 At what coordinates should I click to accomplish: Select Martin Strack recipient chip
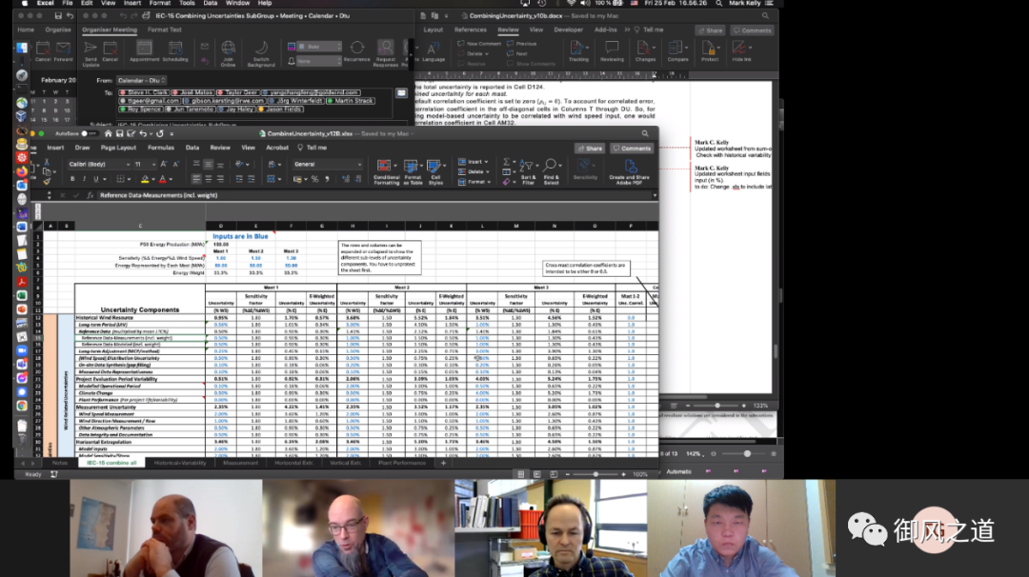click(x=351, y=101)
